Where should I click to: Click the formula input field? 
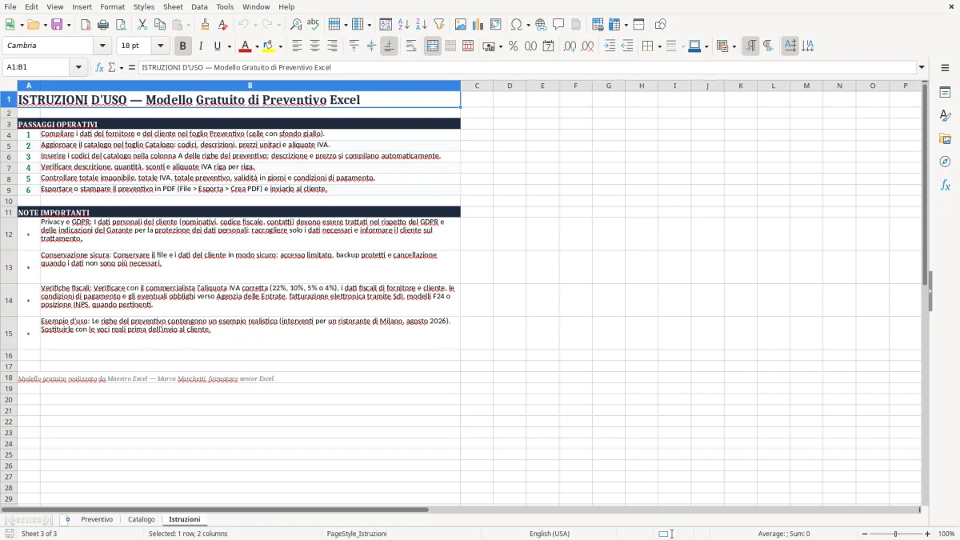pyautogui.click(x=526, y=67)
